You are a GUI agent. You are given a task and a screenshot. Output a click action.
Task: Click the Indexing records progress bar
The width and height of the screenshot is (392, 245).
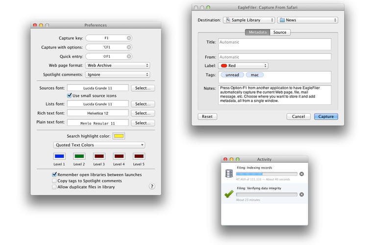(x=267, y=174)
